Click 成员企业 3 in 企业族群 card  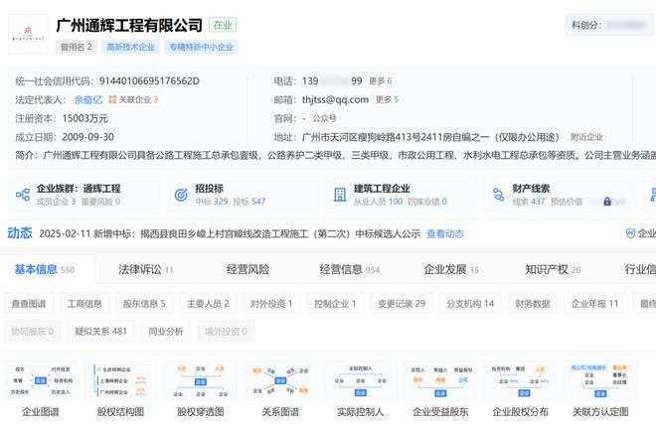56,202
